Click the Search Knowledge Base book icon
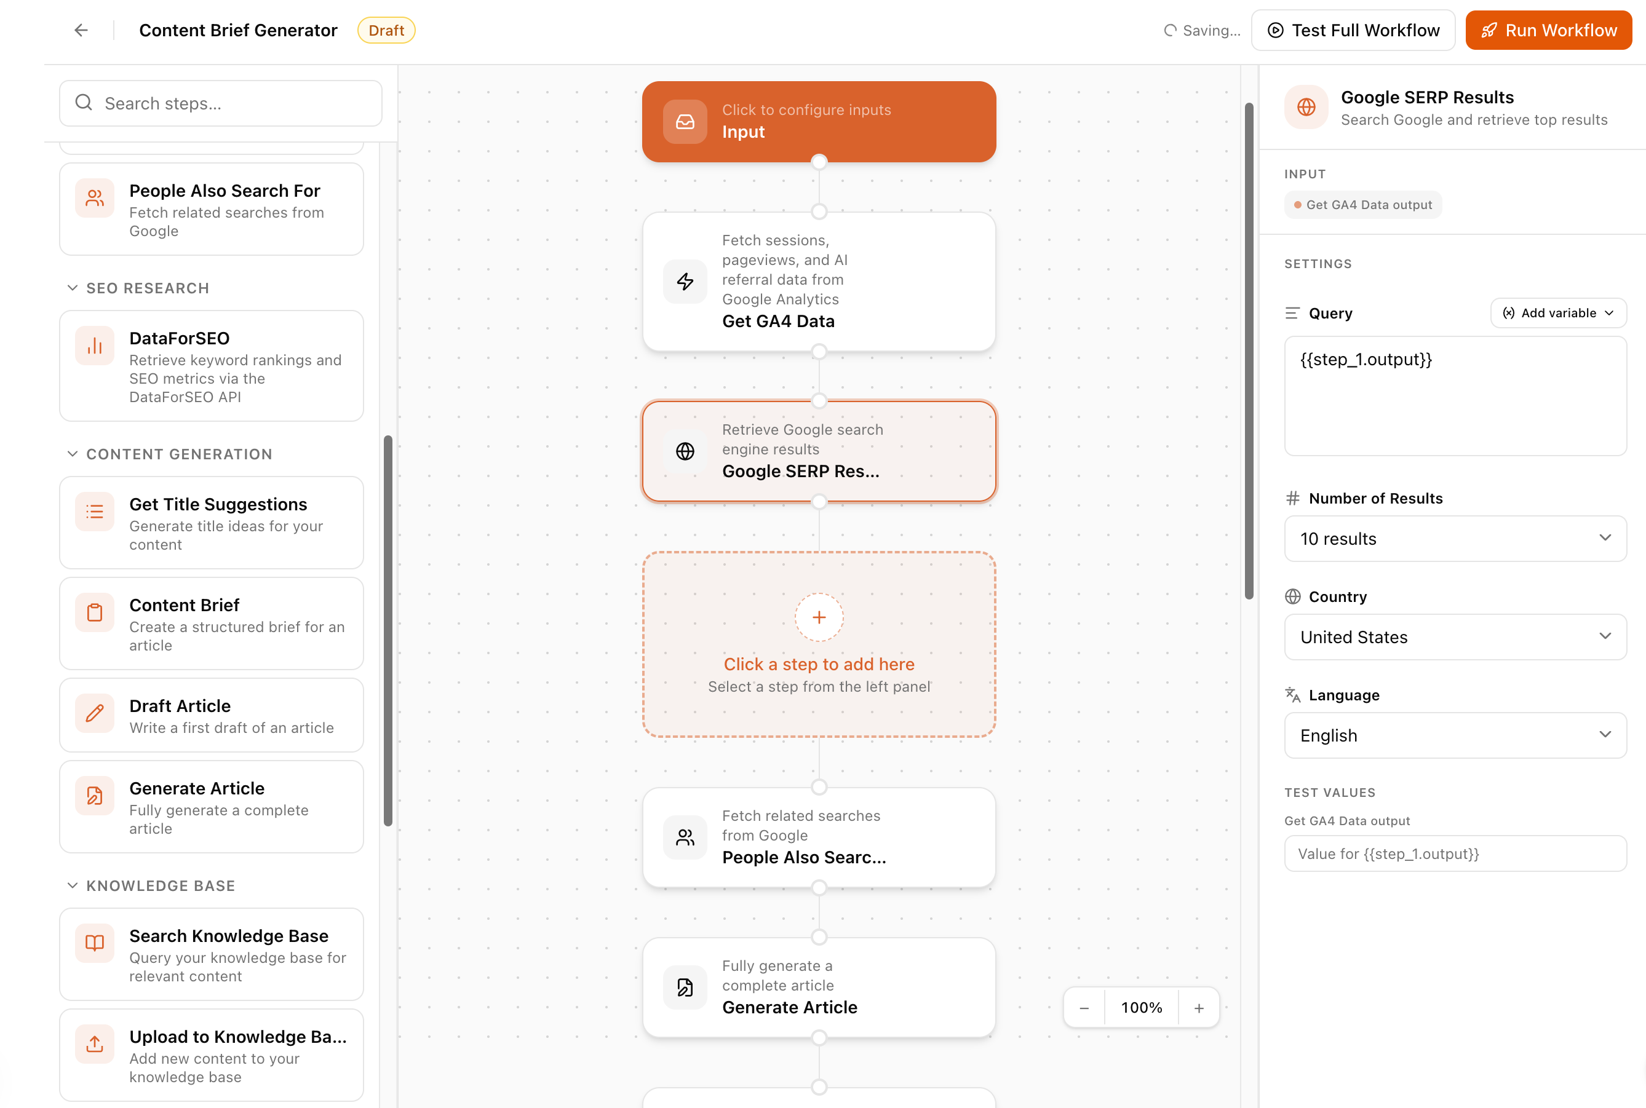The width and height of the screenshot is (1646, 1108). (x=94, y=943)
